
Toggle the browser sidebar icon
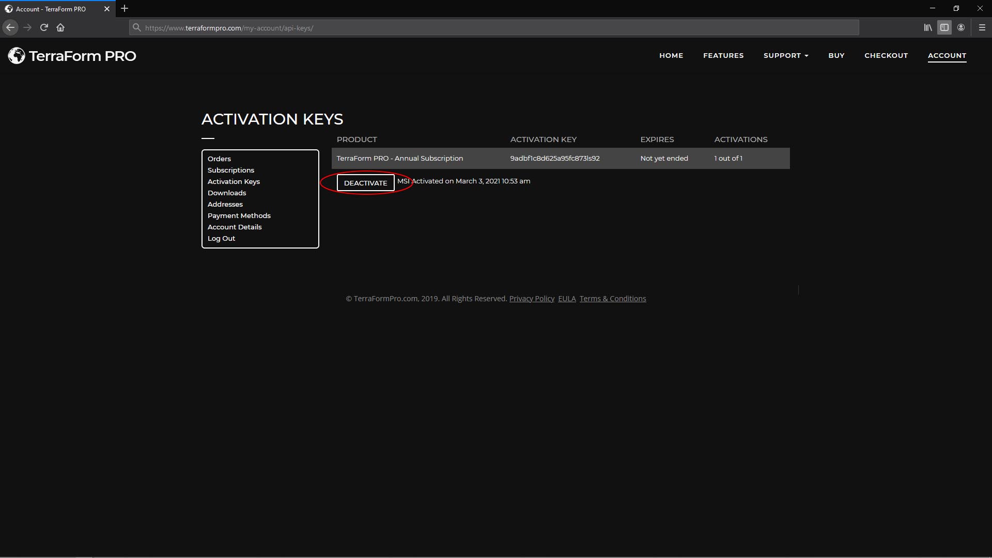(944, 27)
